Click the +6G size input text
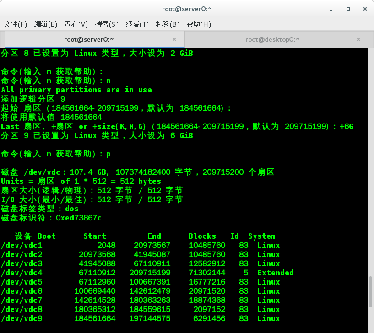Image resolution: width=374 pixels, height=333 pixels. [x=347, y=126]
